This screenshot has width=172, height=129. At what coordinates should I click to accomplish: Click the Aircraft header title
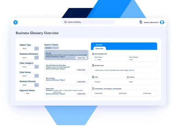tap(99, 45)
